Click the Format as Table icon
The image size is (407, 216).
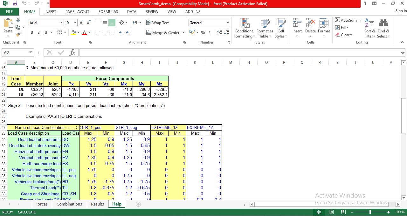(265, 28)
